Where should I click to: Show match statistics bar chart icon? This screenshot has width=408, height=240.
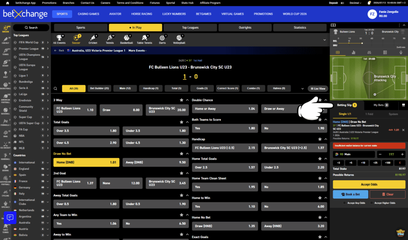click(353, 52)
